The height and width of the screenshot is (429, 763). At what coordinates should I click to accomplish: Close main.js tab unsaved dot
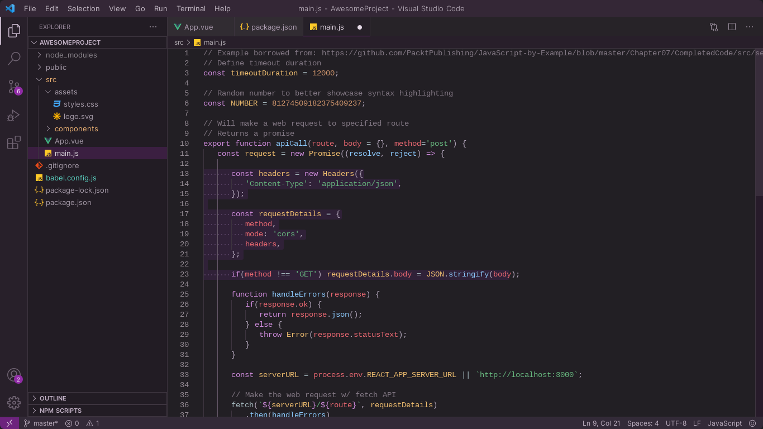[360, 27]
